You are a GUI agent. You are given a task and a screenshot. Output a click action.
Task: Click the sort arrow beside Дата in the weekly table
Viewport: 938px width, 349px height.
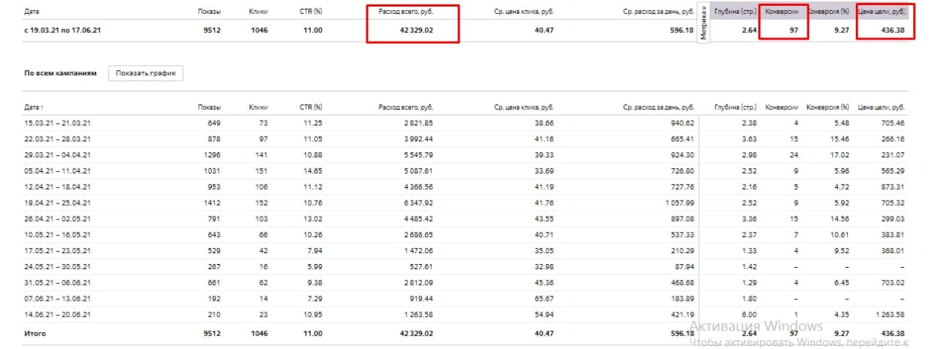42,108
